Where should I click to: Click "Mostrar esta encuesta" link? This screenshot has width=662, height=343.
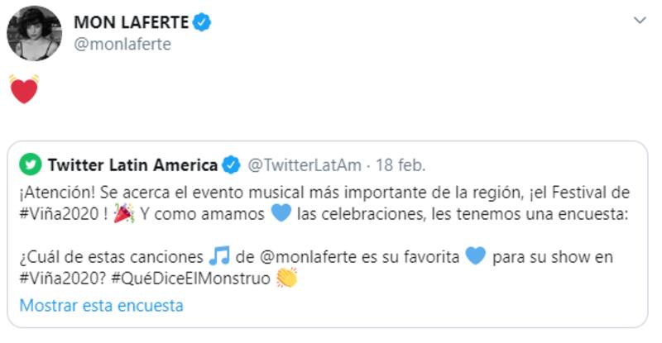(x=101, y=305)
